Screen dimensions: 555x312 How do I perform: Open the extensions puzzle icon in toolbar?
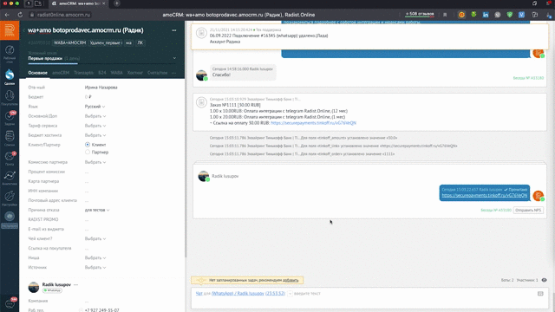point(534,15)
